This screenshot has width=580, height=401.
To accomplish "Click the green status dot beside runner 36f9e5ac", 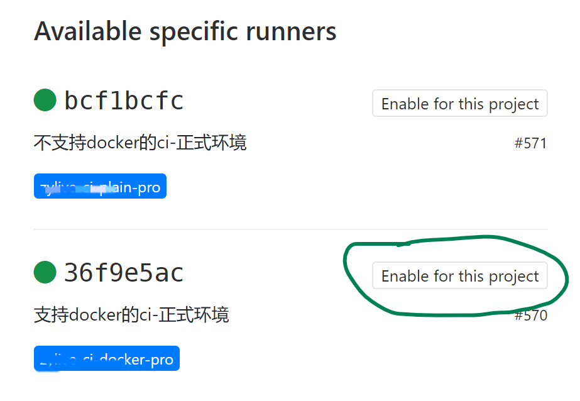I will tap(44, 272).
